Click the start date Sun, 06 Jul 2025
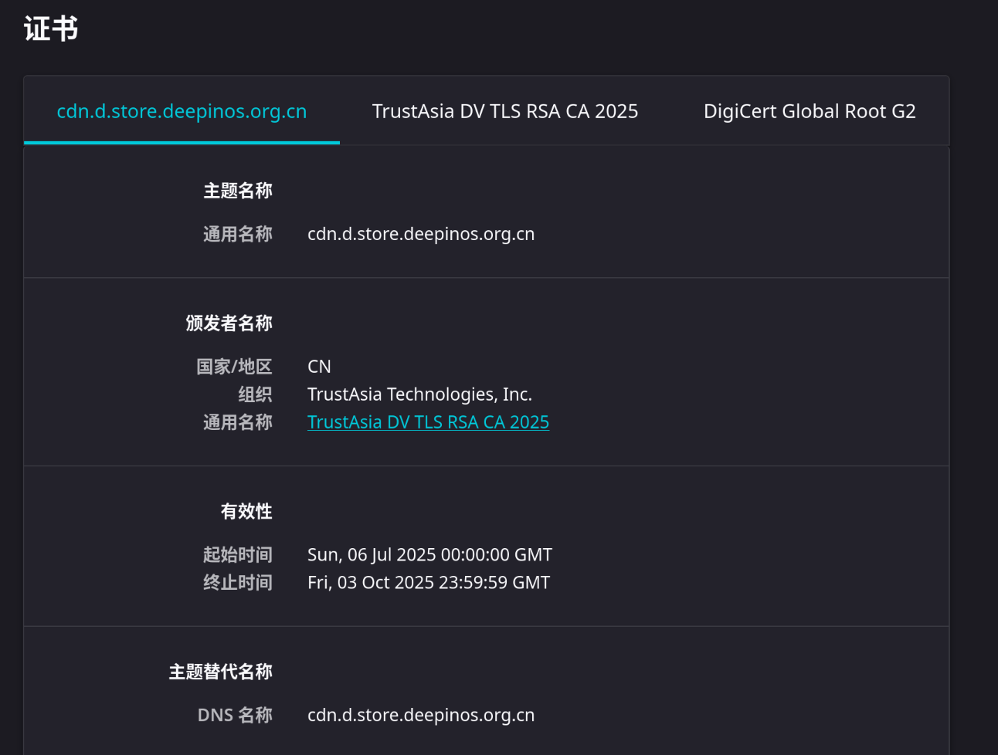This screenshot has height=755, width=998. tap(429, 555)
